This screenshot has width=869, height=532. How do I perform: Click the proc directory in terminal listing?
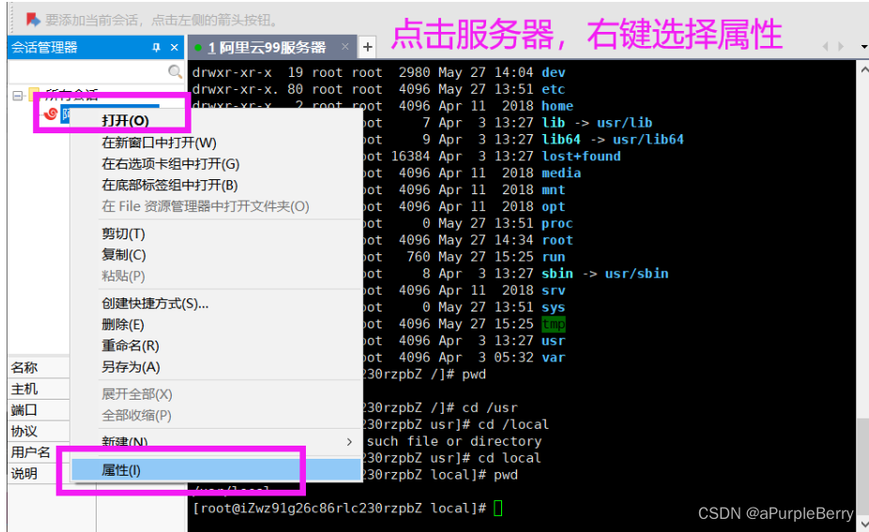coord(557,223)
